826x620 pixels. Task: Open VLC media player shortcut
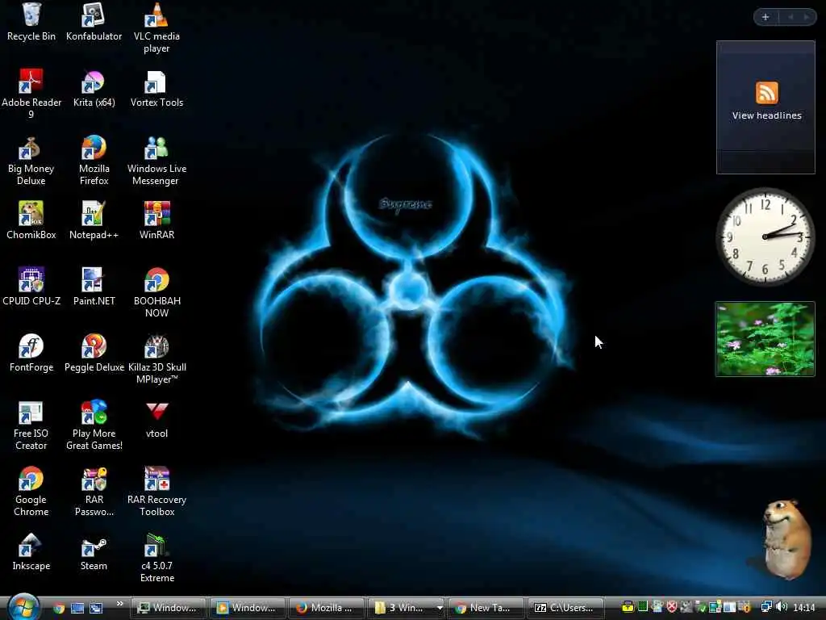156,28
